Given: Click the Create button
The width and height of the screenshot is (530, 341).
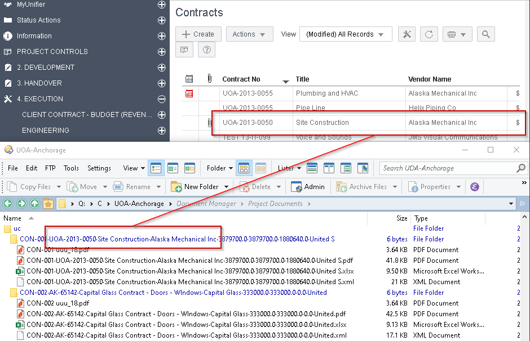Looking at the screenshot, I should (x=198, y=34).
